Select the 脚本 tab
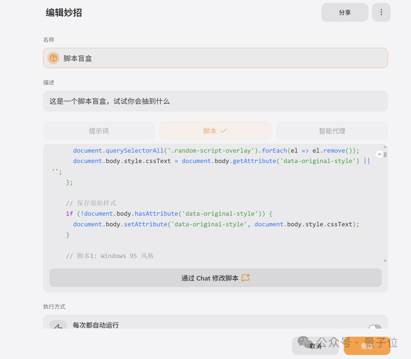Viewport: 411px width, 359px height. click(x=215, y=131)
